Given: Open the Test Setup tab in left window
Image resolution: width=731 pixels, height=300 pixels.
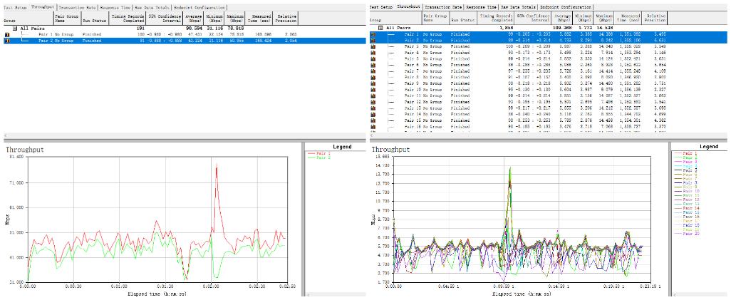Looking at the screenshot, I should point(14,6).
